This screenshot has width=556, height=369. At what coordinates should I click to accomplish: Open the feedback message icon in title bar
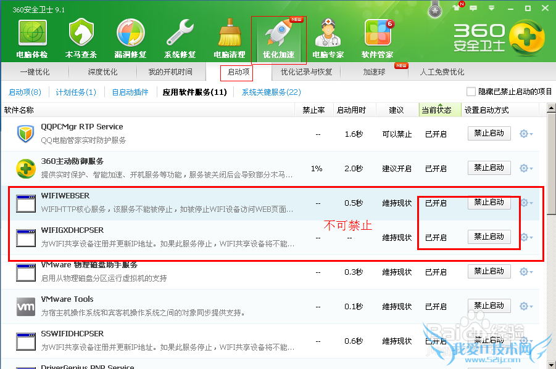[473, 8]
